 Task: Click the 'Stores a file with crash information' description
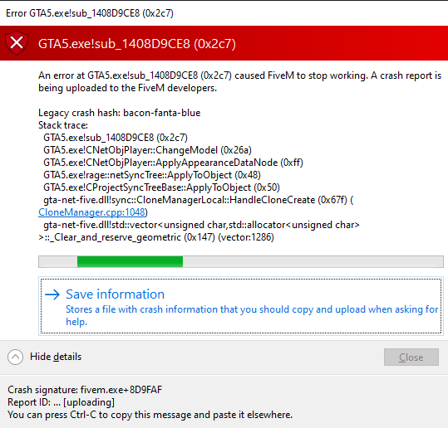click(252, 315)
